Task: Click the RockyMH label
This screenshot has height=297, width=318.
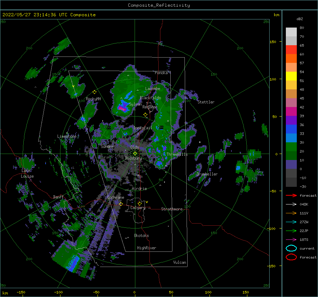Action: (93, 99)
